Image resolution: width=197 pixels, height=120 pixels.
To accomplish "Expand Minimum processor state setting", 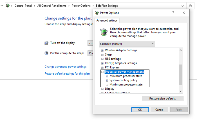I will pos(107,76).
